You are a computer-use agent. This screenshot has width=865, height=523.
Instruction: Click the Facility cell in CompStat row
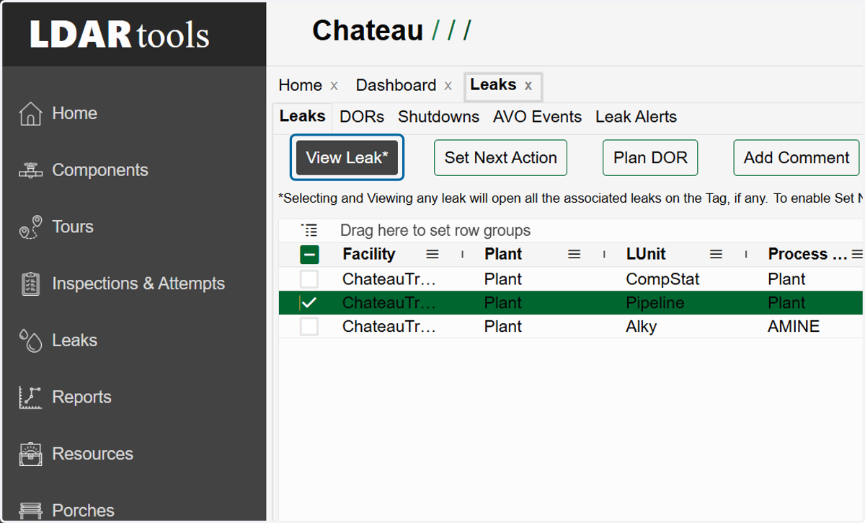389,279
